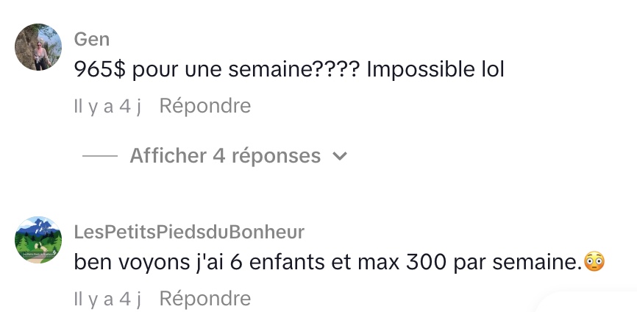This screenshot has width=637, height=312.
Task: Show the 4 replies to Gen
Action: (x=225, y=156)
